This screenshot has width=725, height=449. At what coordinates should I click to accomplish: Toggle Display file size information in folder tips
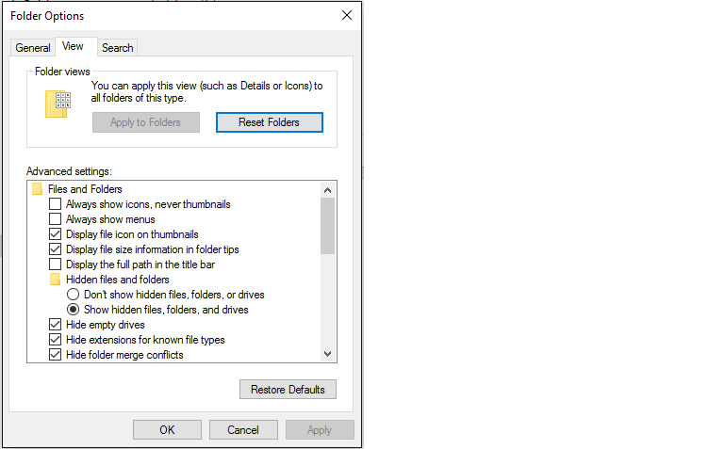[x=55, y=249]
